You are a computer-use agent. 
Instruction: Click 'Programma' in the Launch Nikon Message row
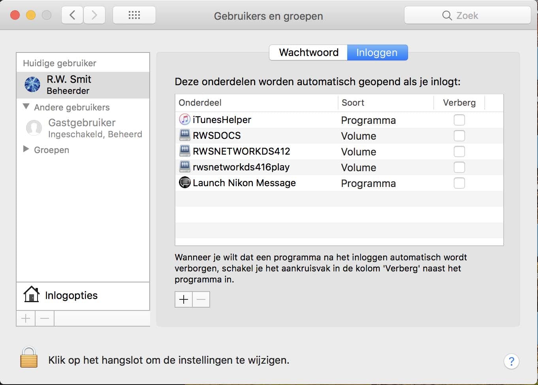[368, 183]
